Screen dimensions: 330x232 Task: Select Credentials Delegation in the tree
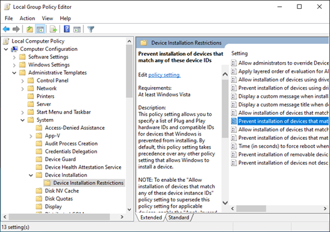coord(71,151)
